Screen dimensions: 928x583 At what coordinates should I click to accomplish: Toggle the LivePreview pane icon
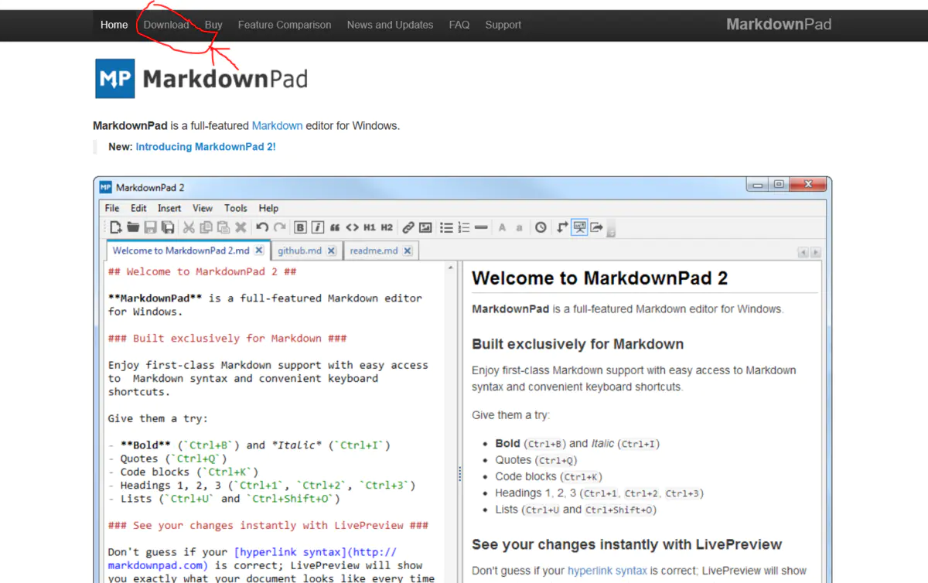click(578, 227)
